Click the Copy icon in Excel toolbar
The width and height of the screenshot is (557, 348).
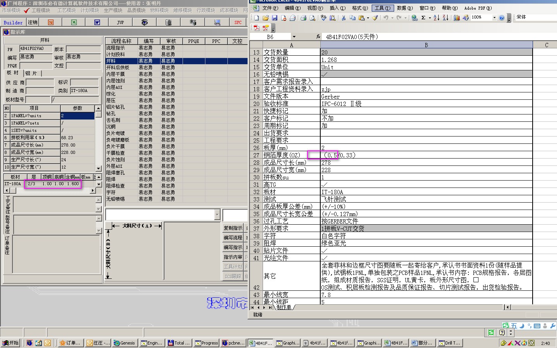[352, 18]
